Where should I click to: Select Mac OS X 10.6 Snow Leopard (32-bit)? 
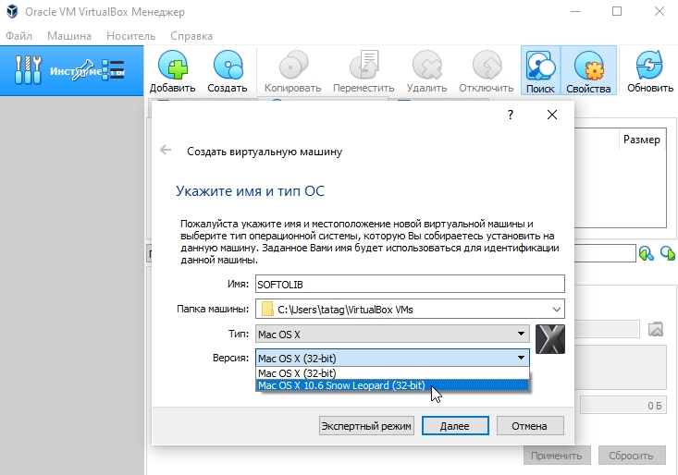[x=392, y=385]
